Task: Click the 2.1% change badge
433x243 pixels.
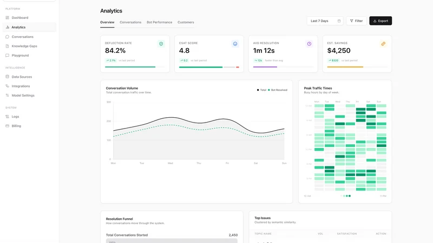Action: click(x=111, y=60)
